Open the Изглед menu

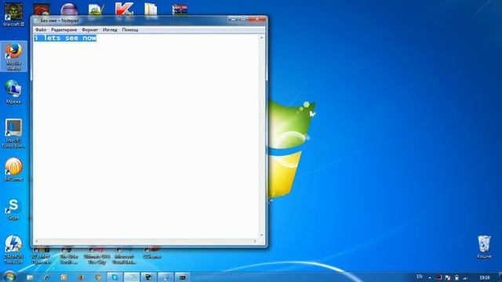point(110,30)
